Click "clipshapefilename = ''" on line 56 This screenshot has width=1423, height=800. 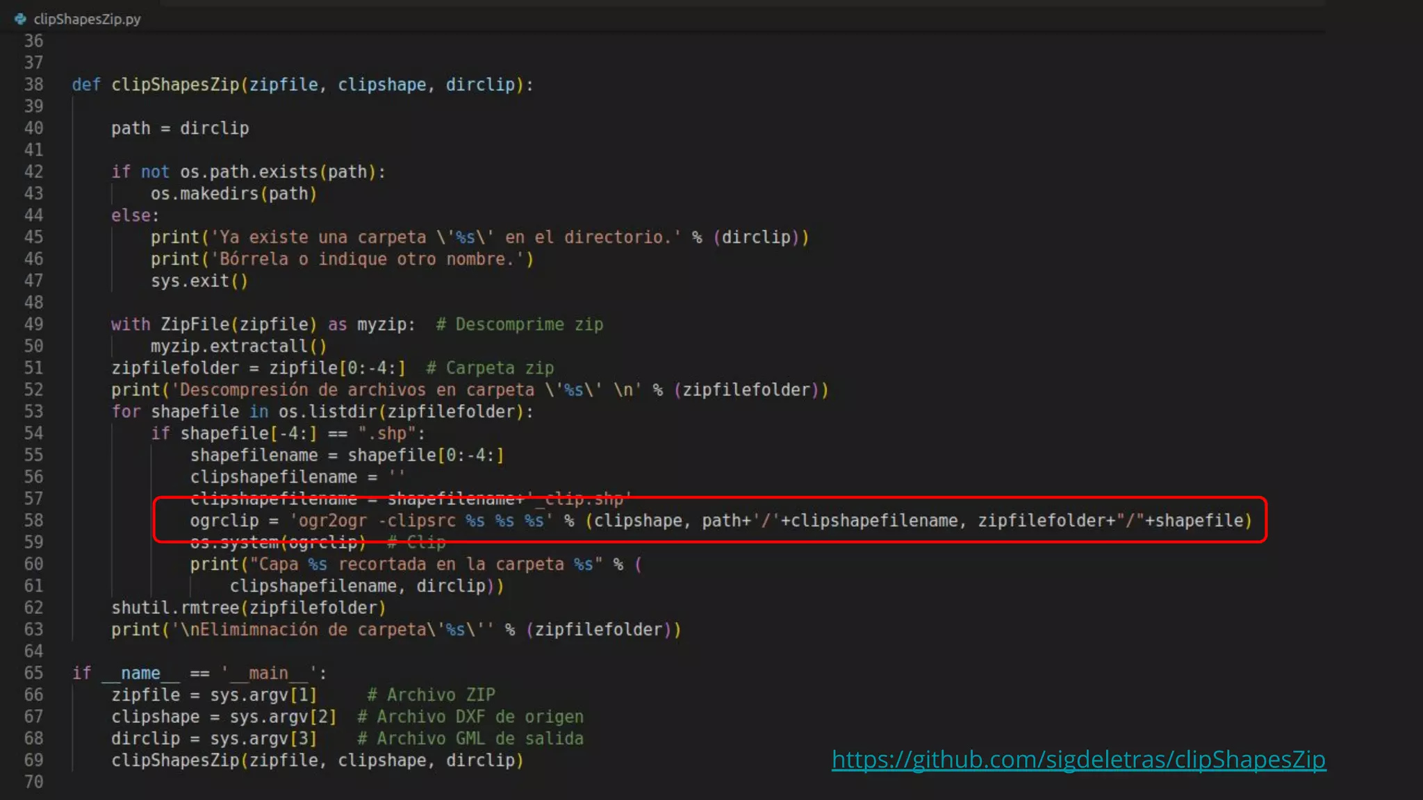click(x=297, y=477)
